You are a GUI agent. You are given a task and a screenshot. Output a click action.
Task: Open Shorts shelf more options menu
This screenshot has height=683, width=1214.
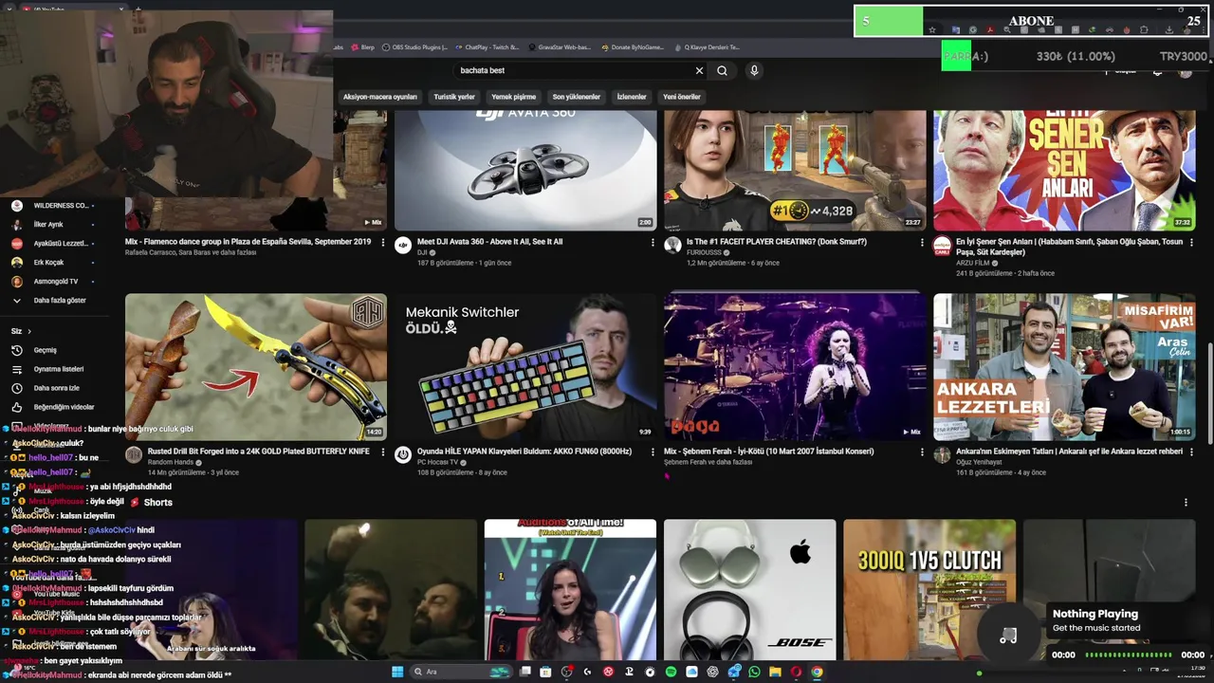coord(1186,502)
